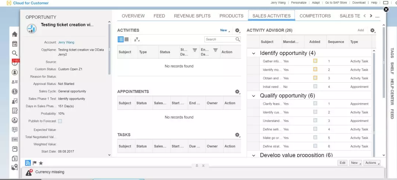The image size is (397, 180).
Task: Switch Activities to list view
Action: (x=121, y=39)
